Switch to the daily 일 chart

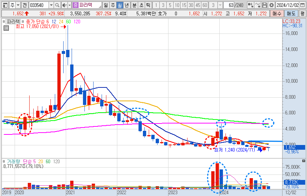click(x=106, y=5)
